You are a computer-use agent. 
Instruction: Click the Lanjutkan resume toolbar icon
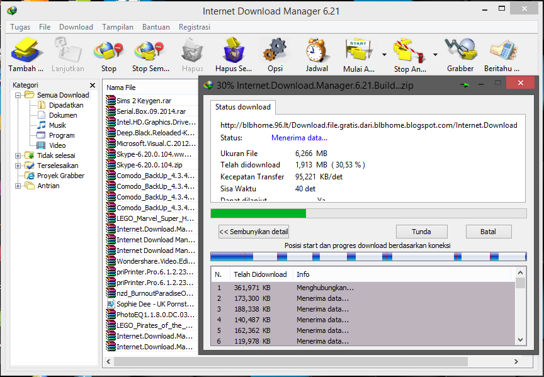pos(67,50)
